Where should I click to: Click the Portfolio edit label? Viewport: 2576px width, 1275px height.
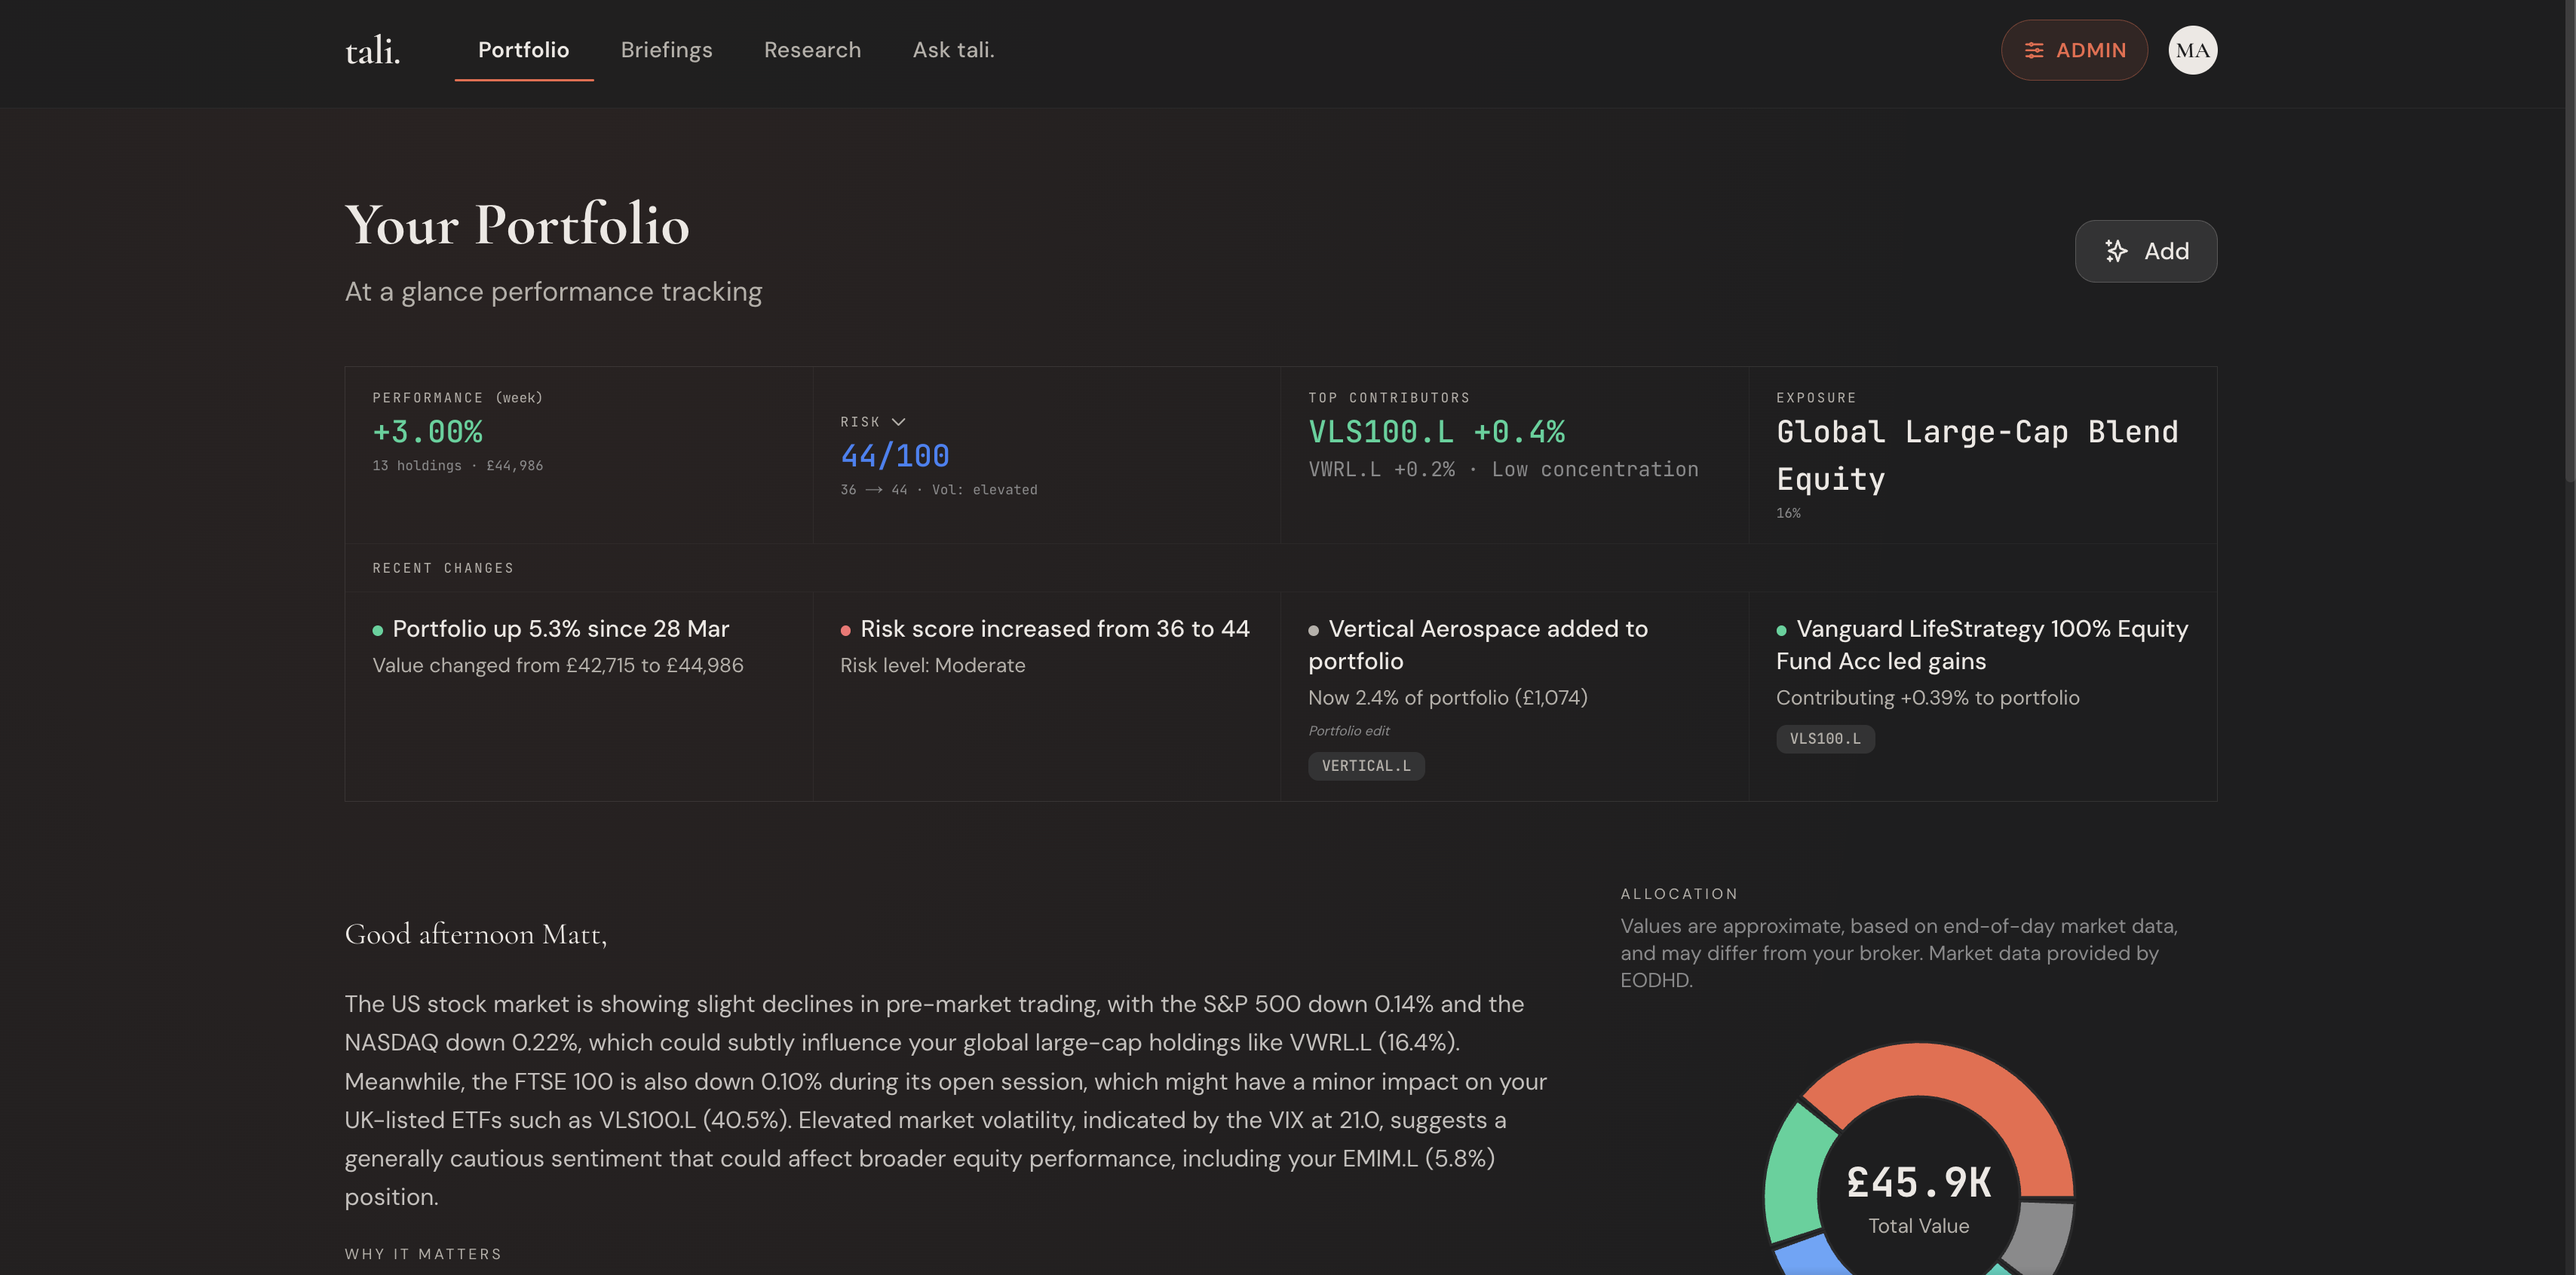point(1348,730)
